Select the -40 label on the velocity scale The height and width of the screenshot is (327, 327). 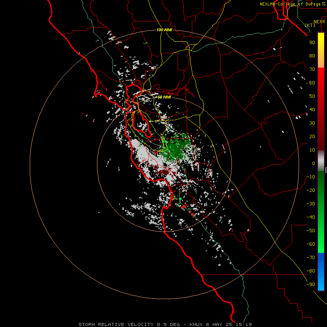pyautogui.click(x=311, y=217)
